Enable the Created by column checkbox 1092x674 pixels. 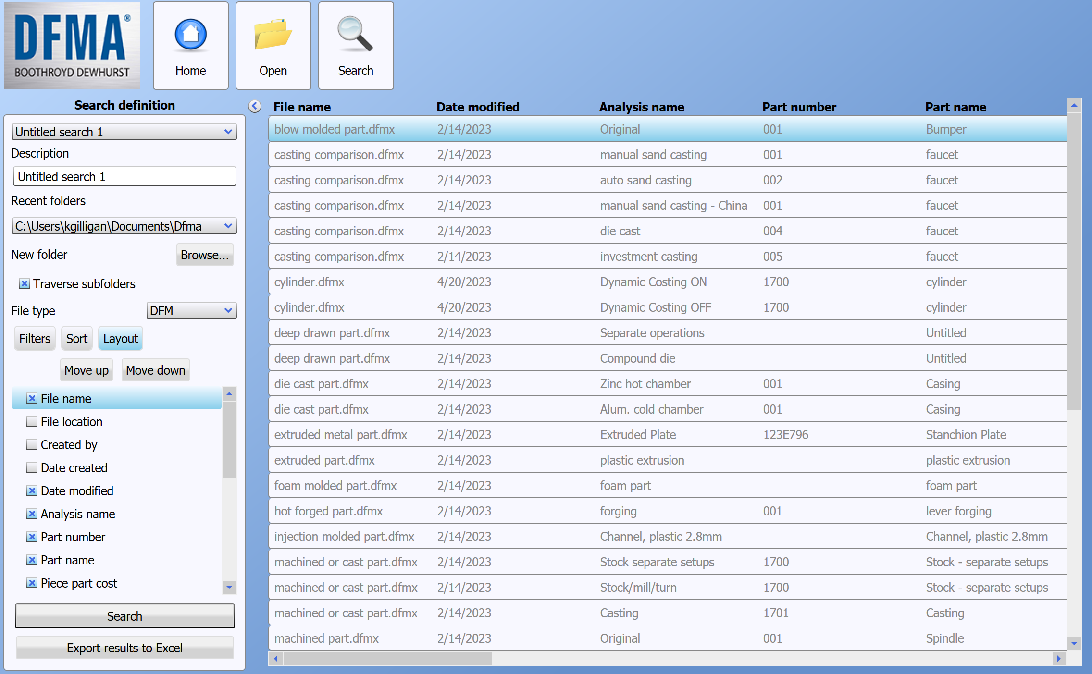(x=32, y=444)
